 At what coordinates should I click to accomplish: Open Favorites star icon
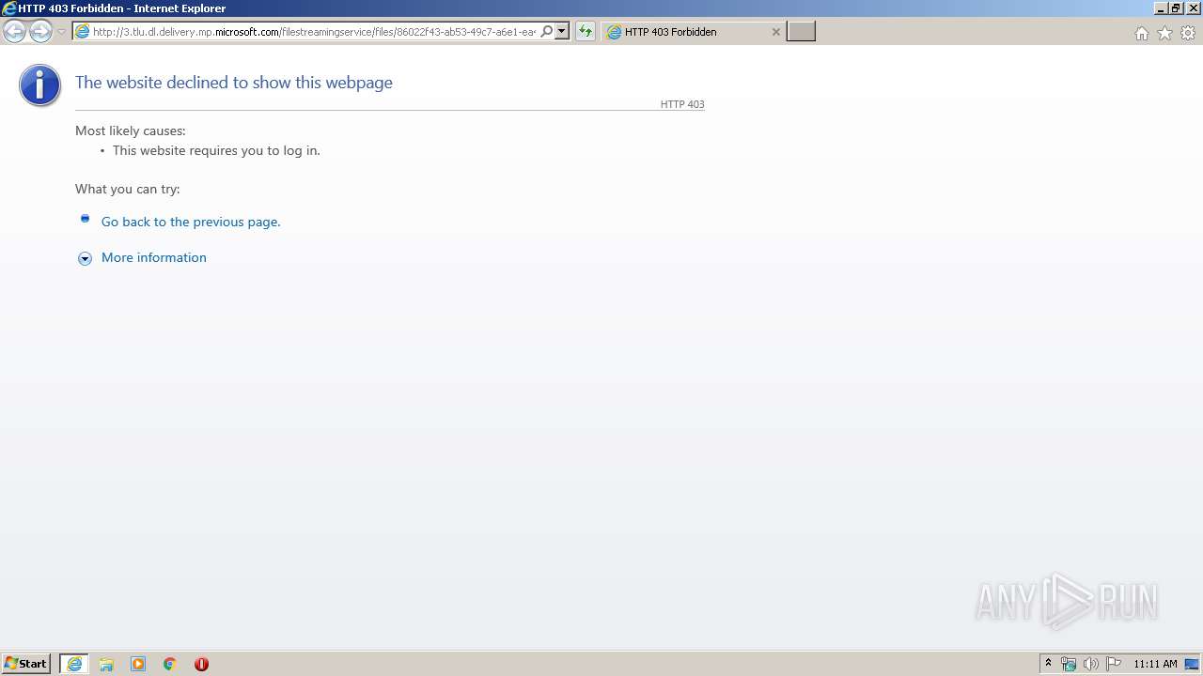coord(1164,33)
